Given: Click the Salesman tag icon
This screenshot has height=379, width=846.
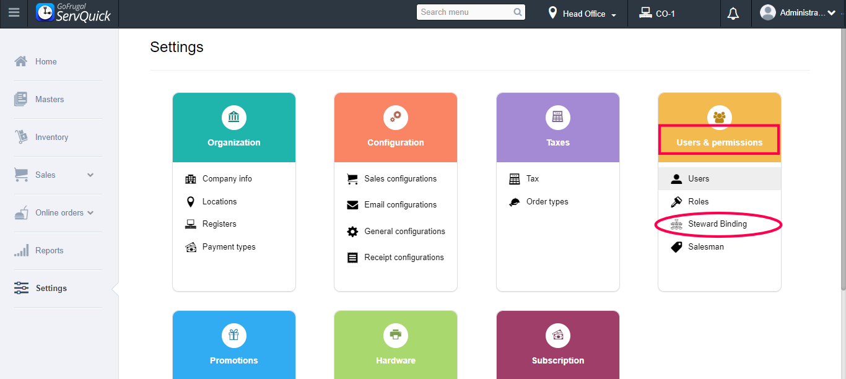Looking at the screenshot, I should pos(676,247).
